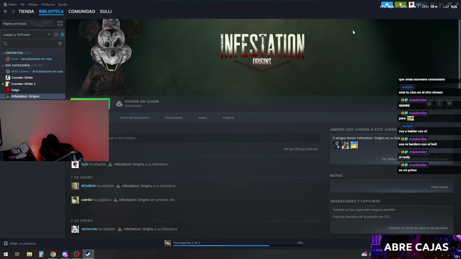The height and width of the screenshot is (259, 461).
Task: Open Task View on taskbar
Action: click(17, 254)
